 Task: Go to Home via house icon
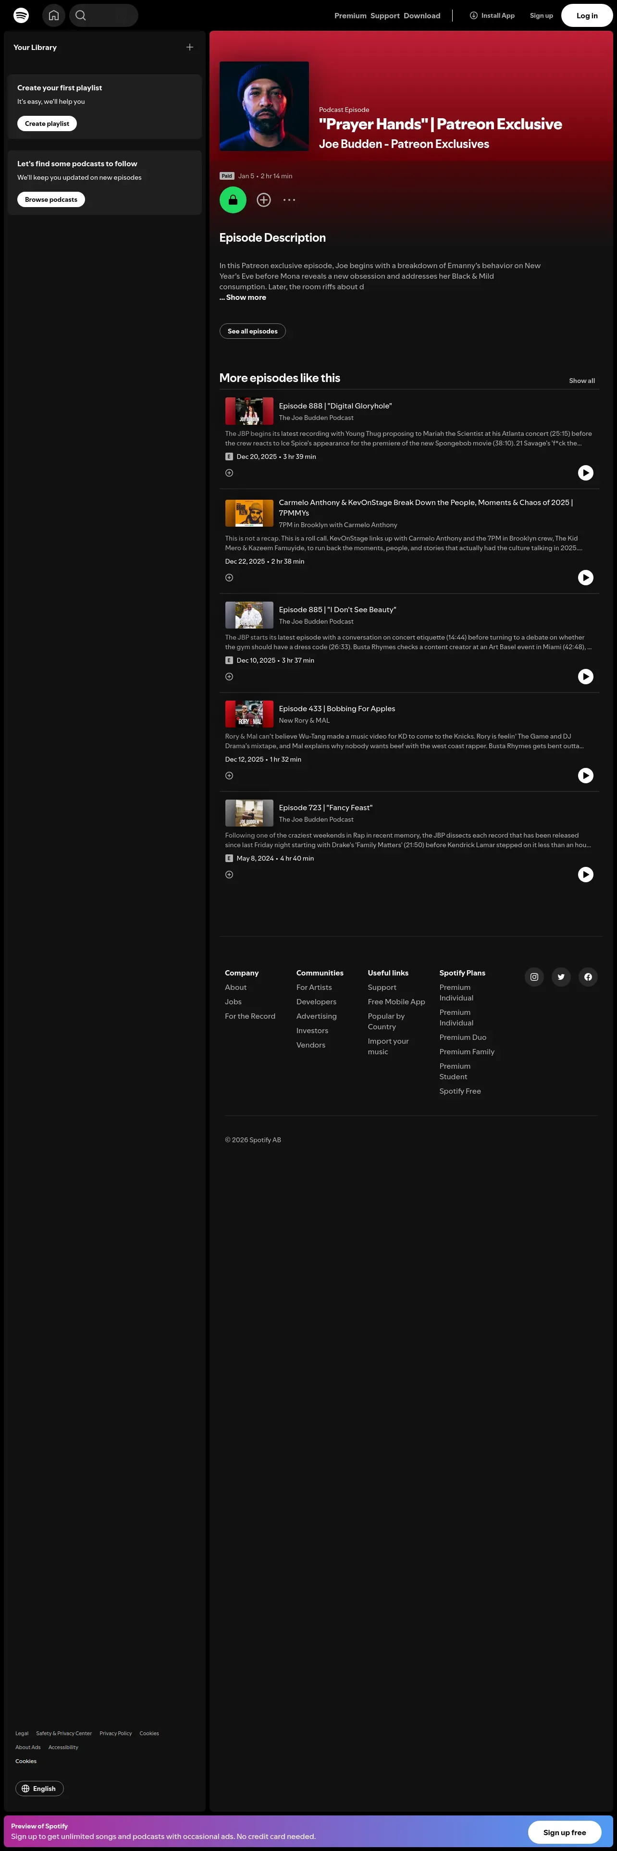54,15
